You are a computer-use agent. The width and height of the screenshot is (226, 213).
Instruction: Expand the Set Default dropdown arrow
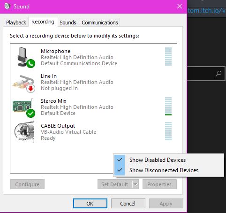pyautogui.click(x=136, y=184)
